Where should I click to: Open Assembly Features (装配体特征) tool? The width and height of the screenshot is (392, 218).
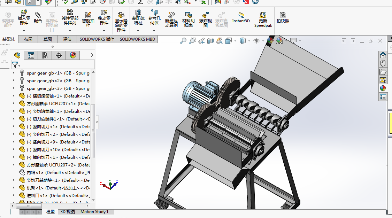tap(138, 17)
